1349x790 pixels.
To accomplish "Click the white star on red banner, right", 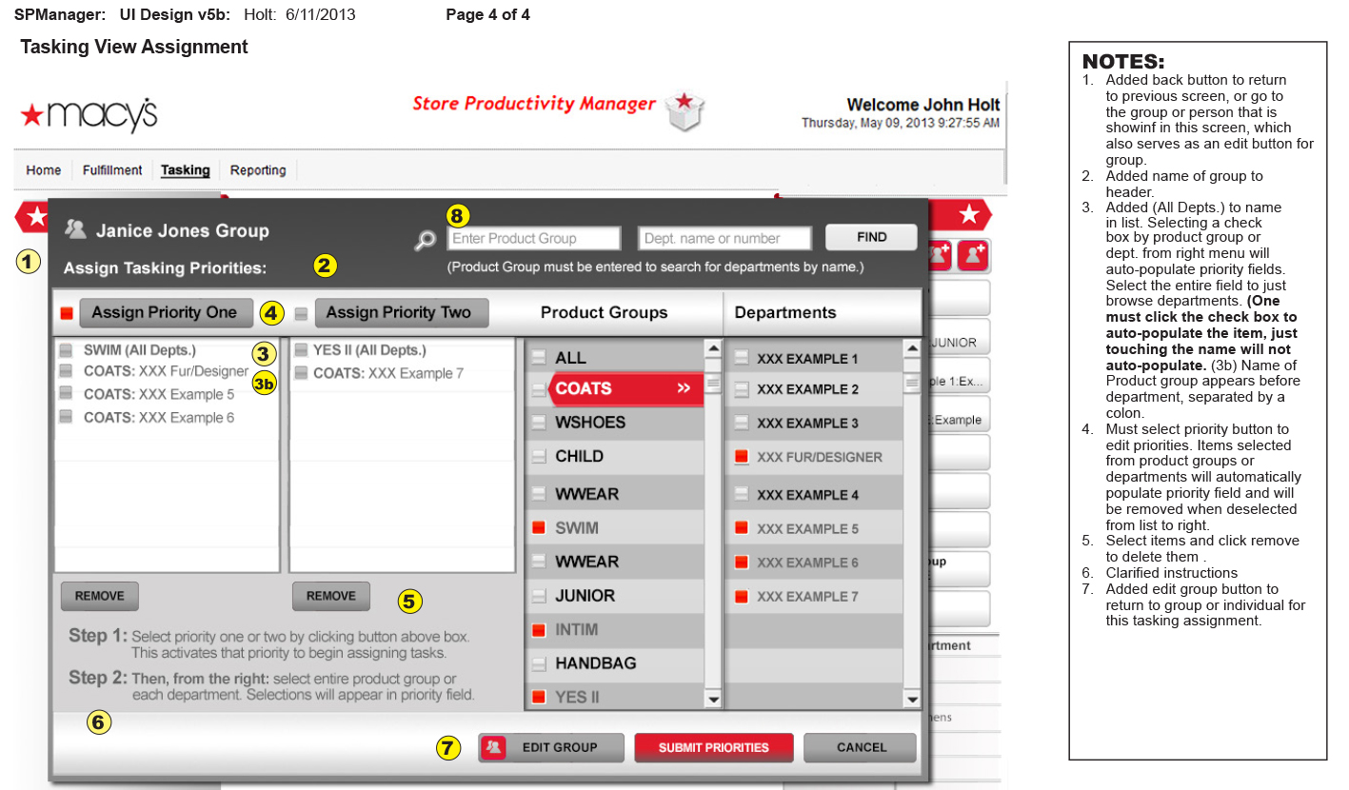I will tap(969, 215).
